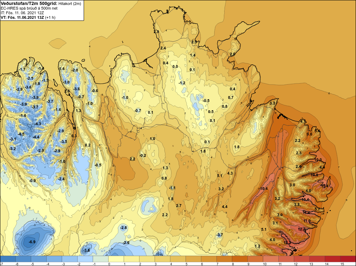Click the -2.8 temperature value
The height and width of the screenshot is (266, 356).
[x=124, y=228]
